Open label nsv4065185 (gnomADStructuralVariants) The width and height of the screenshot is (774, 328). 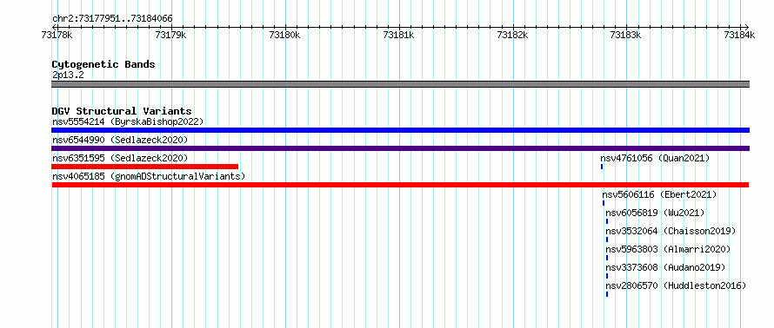[149, 176]
